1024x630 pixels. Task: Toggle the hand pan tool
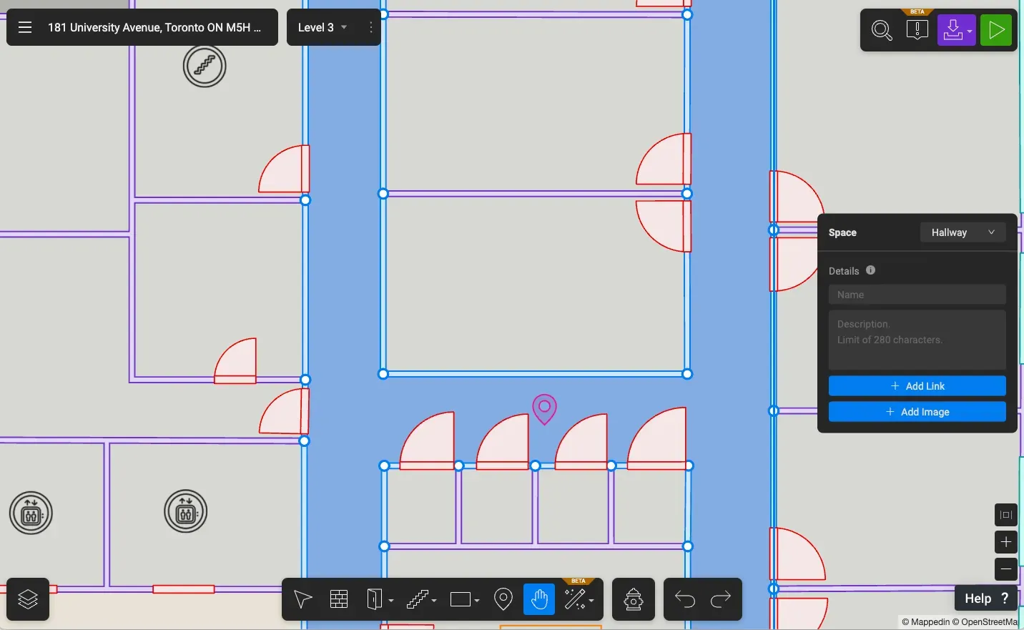click(x=539, y=599)
